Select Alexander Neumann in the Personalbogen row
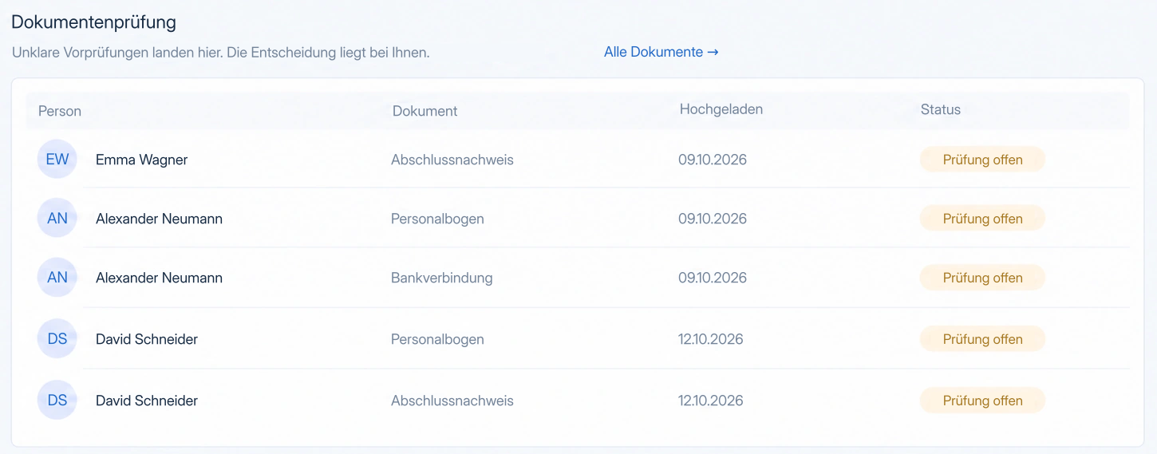This screenshot has width=1157, height=454. [x=159, y=219]
